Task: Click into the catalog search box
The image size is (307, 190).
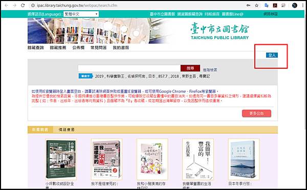Action: (129, 68)
